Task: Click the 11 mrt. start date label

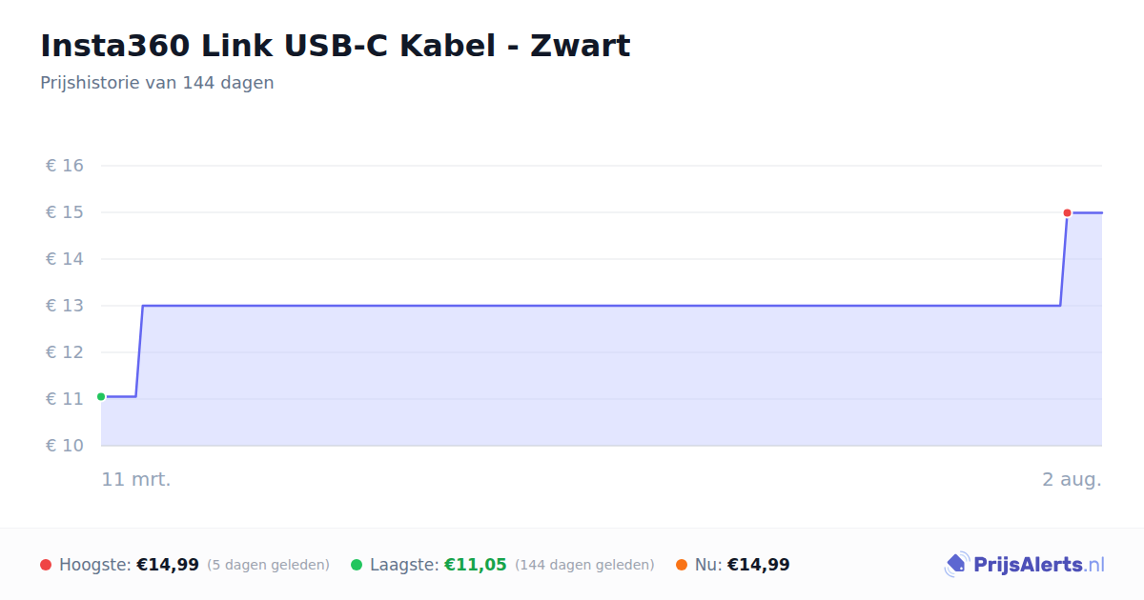Action: click(136, 479)
